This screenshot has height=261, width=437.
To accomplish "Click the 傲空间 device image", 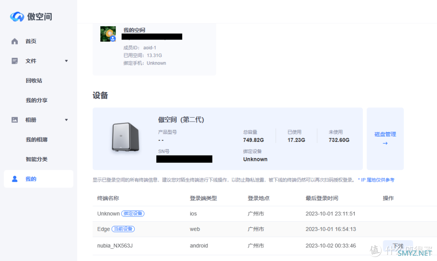I will (x=125, y=137).
